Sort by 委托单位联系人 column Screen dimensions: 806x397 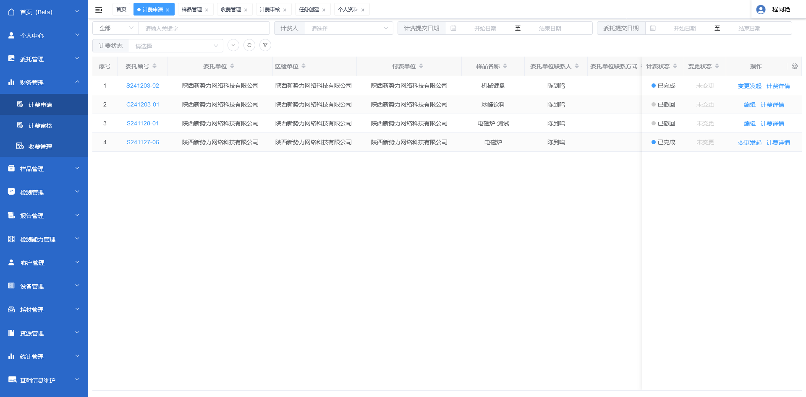click(577, 66)
